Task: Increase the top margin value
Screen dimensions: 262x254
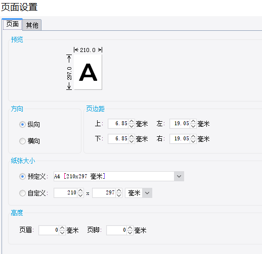Action: tap(132, 121)
